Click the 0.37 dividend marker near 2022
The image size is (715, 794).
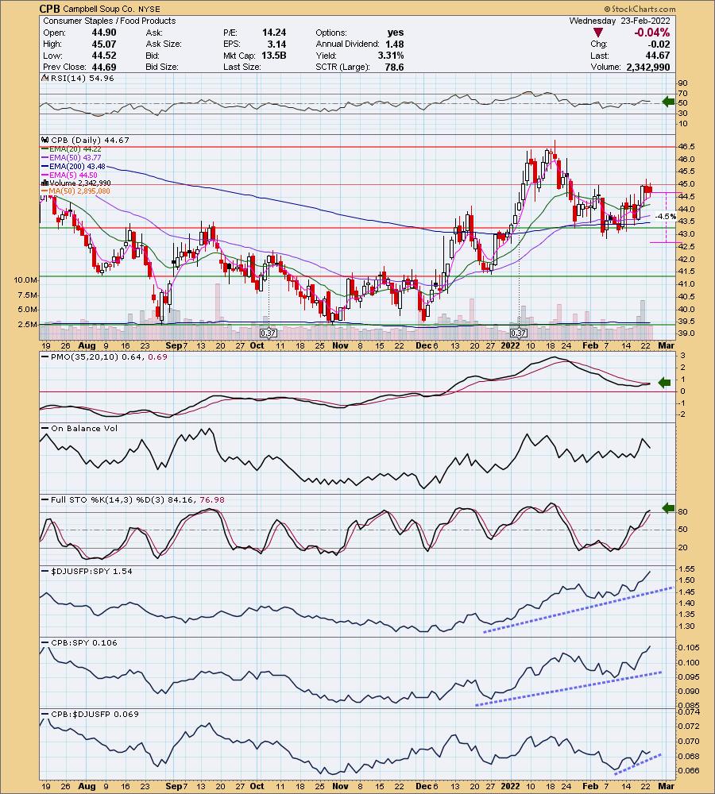[519, 333]
